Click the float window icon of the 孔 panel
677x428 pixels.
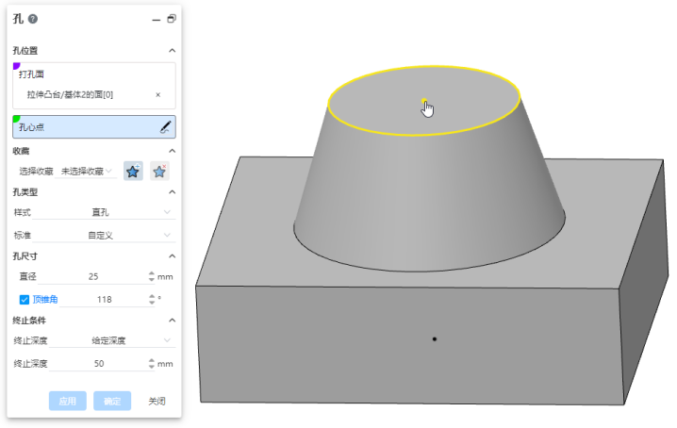pyautogui.click(x=171, y=19)
